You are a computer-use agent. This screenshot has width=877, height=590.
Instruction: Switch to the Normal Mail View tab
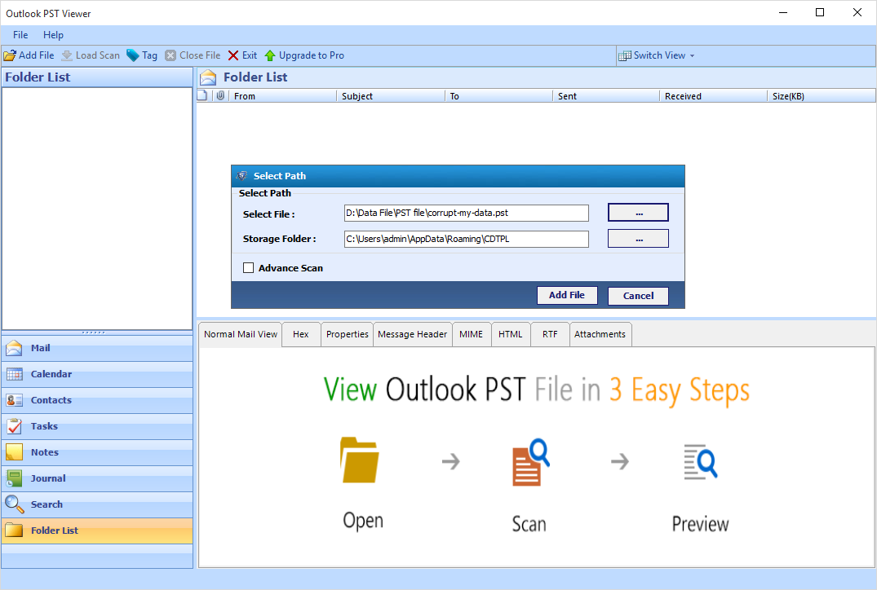tap(241, 334)
